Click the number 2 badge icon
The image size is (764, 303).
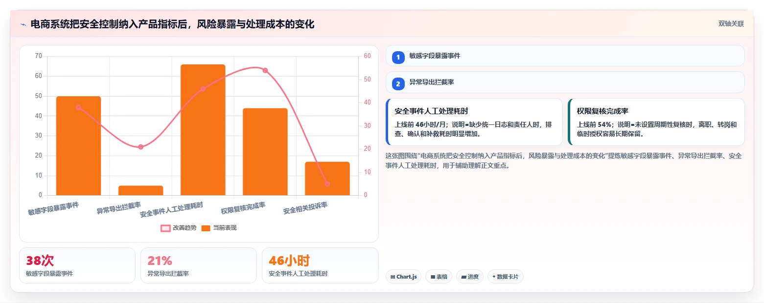point(398,83)
